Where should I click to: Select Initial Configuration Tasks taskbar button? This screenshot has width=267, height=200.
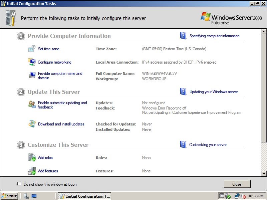tap(84, 196)
